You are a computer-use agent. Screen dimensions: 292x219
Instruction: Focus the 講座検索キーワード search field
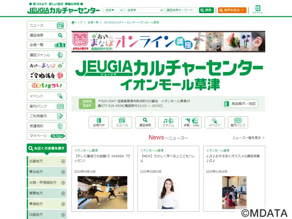coord(181,10)
